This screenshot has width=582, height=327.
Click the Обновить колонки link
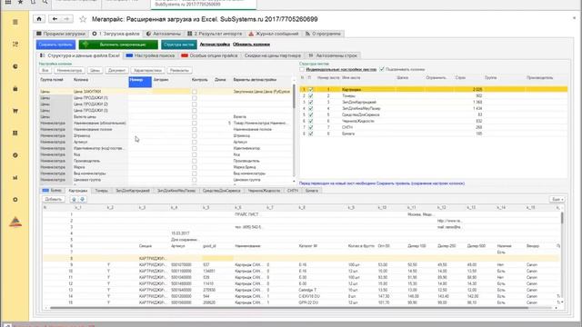(251, 45)
